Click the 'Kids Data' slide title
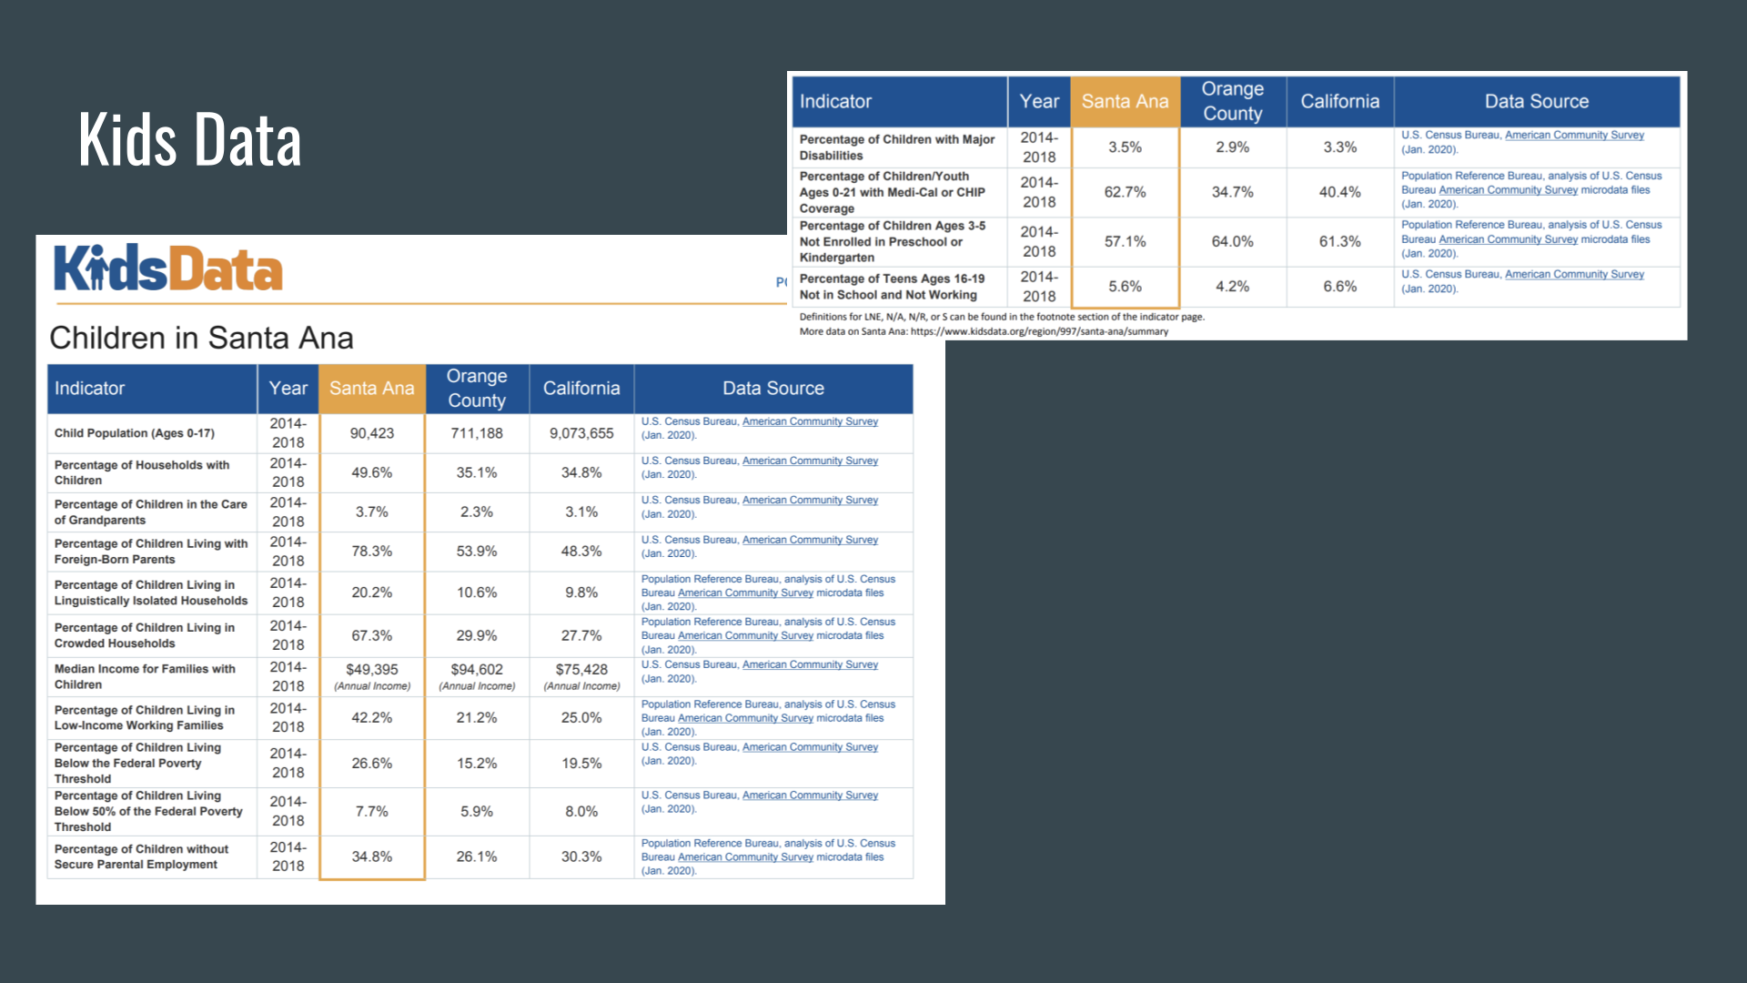The image size is (1747, 983). tap(189, 140)
